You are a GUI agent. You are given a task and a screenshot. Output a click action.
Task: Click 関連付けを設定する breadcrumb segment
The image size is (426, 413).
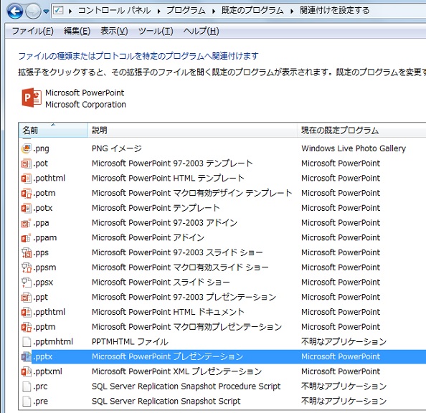(335, 10)
